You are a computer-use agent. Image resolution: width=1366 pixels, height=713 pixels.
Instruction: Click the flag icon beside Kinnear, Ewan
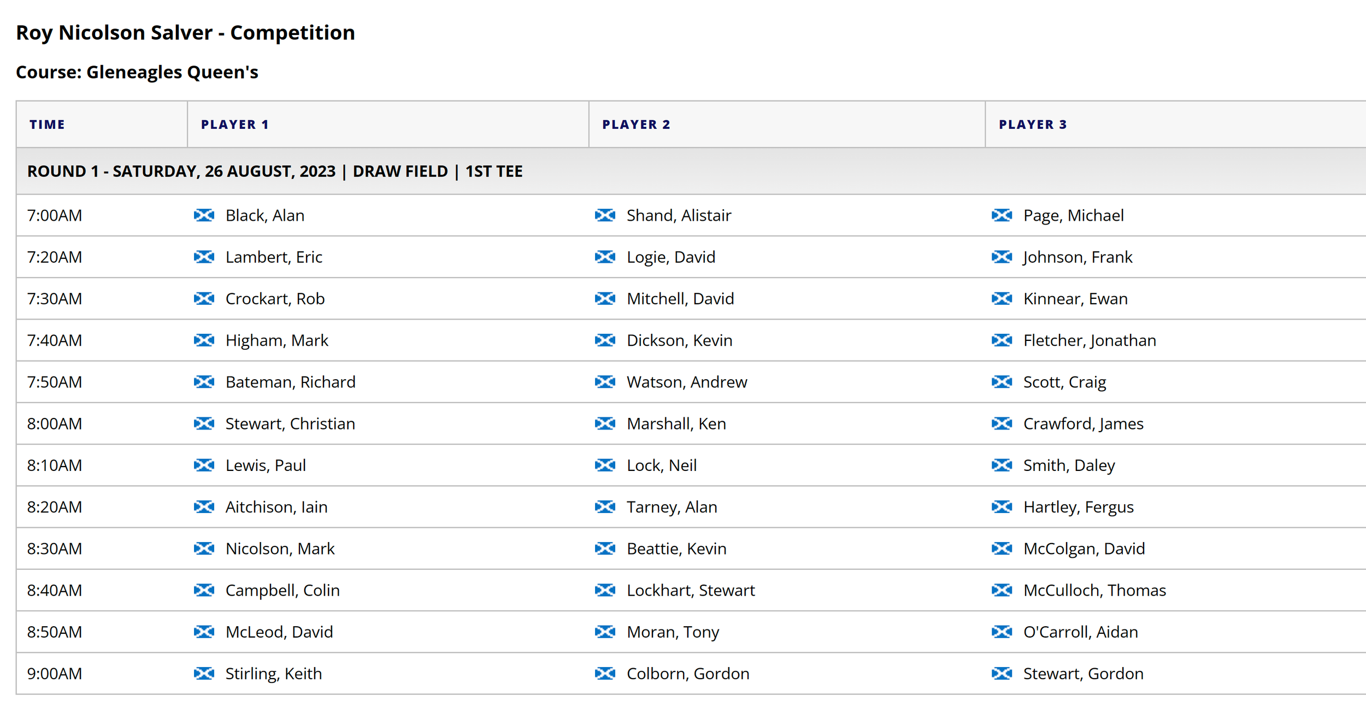coord(1002,298)
